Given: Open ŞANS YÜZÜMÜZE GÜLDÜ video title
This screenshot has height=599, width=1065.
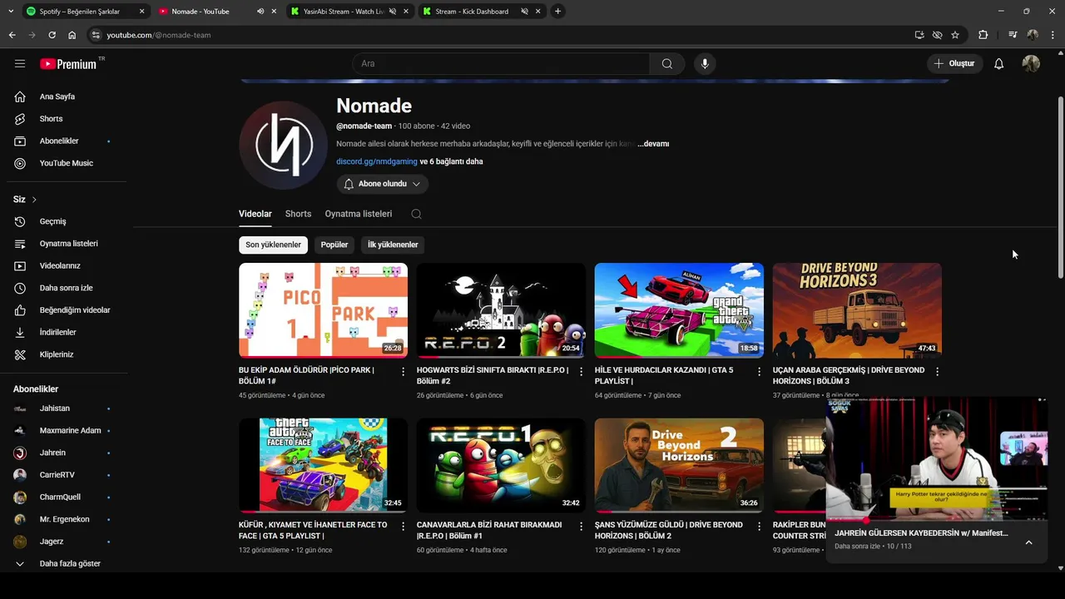Looking at the screenshot, I should 669,530.
